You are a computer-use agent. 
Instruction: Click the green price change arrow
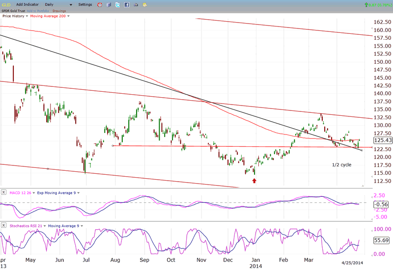click(365, 4)
